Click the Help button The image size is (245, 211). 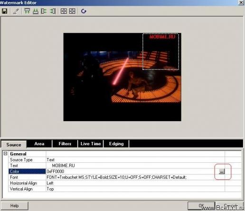click(14, 206)
